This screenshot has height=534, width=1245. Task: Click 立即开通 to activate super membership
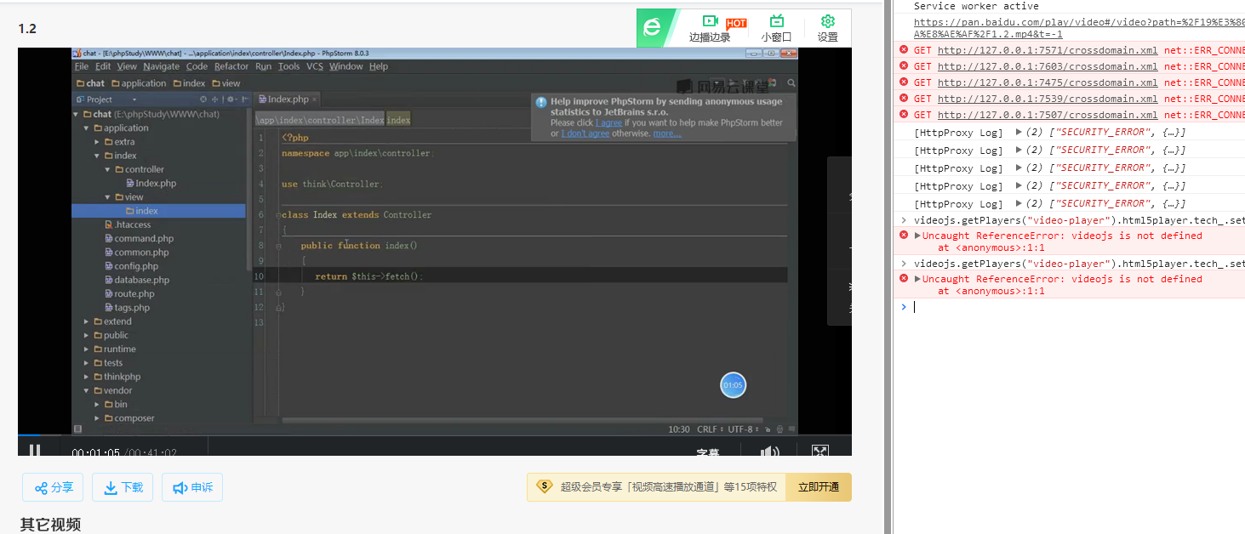click(x=818, y=487)
